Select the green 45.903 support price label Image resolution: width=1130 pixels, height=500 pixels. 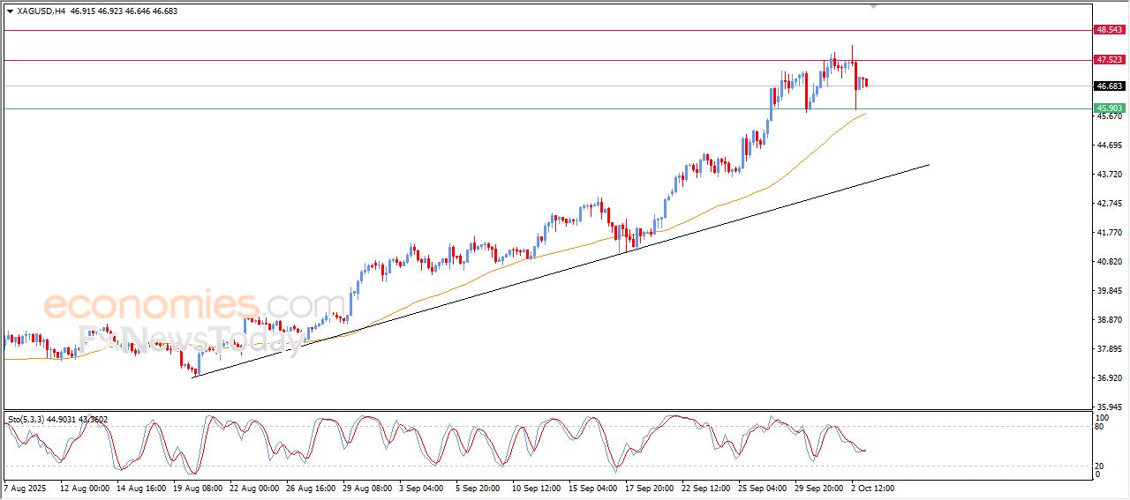(x=1109, y=108)
